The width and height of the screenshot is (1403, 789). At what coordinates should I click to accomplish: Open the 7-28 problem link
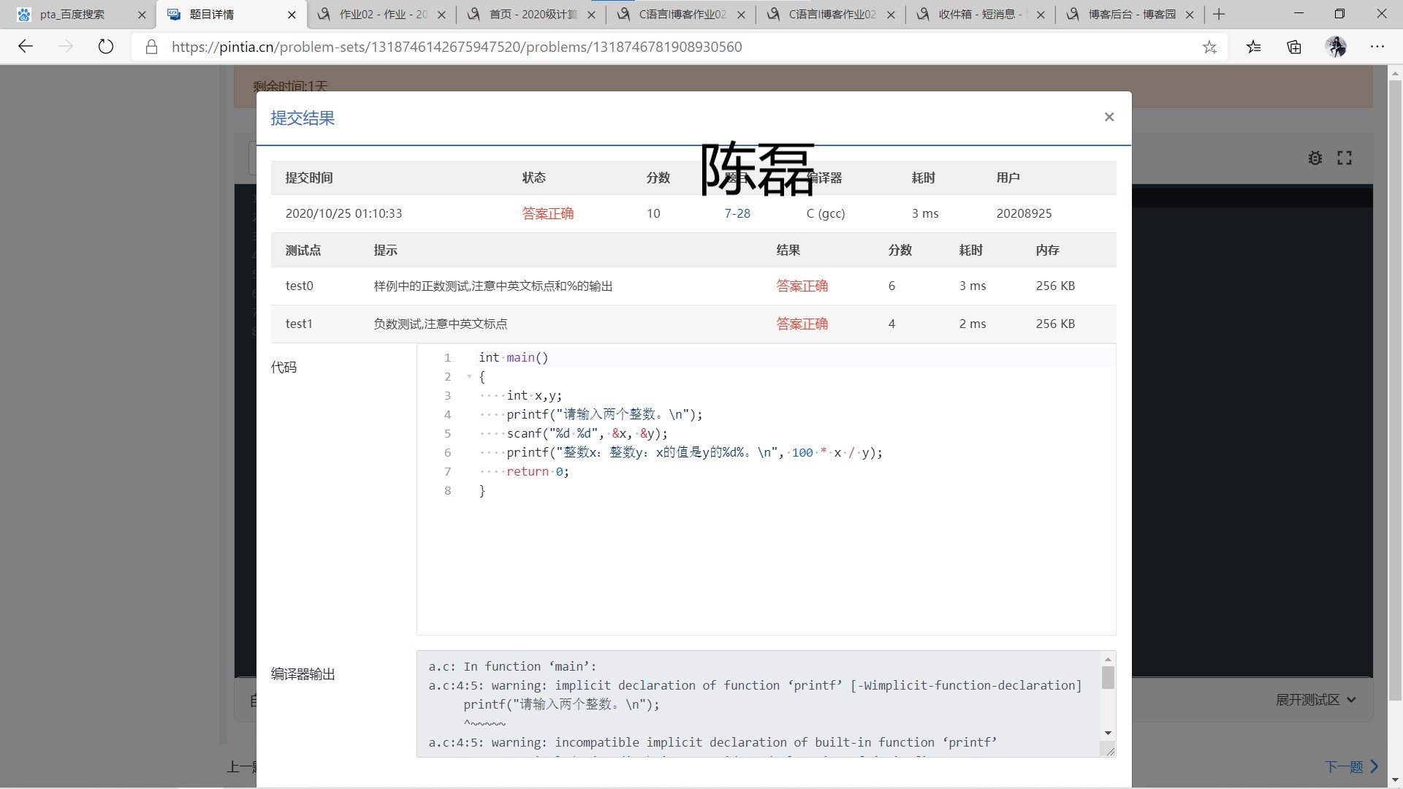(737, 213)
